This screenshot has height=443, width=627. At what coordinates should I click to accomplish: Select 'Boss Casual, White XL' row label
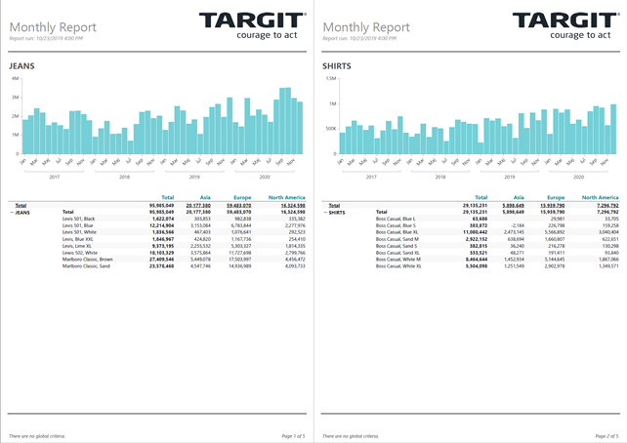(398, 266)
